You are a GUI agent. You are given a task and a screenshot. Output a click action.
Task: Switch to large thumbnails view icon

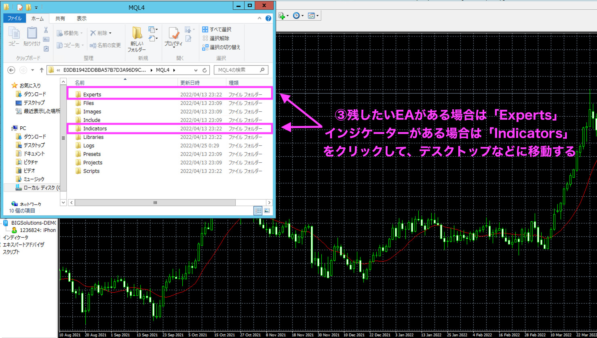tap(267, 210)
